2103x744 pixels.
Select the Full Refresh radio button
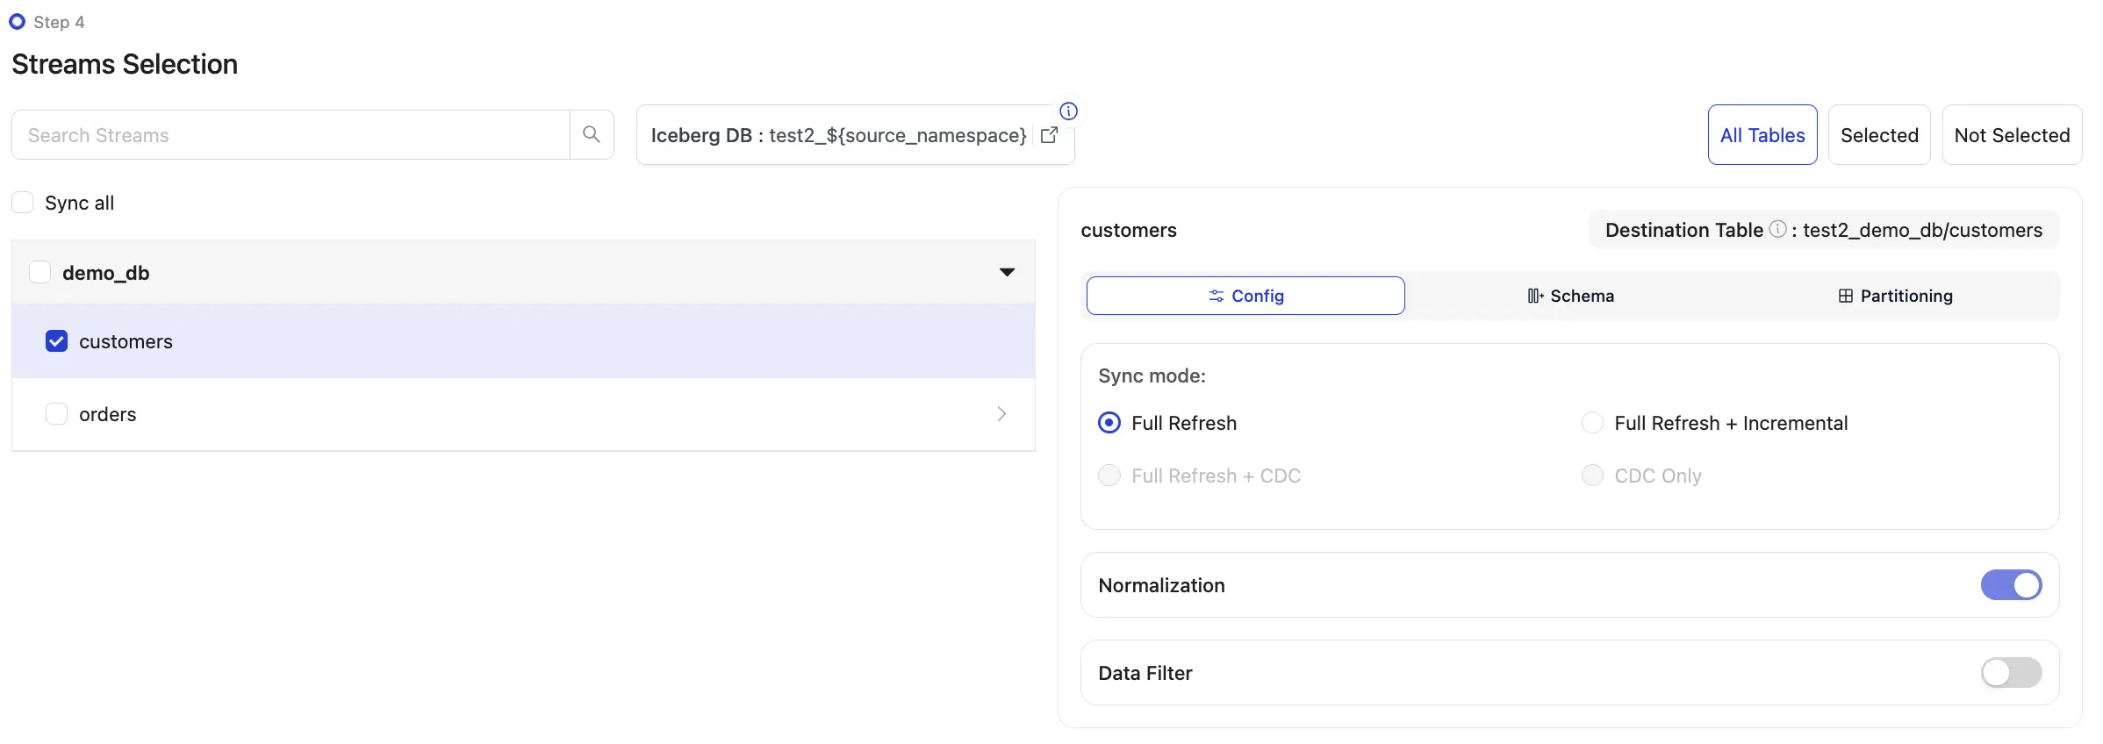1109,423
